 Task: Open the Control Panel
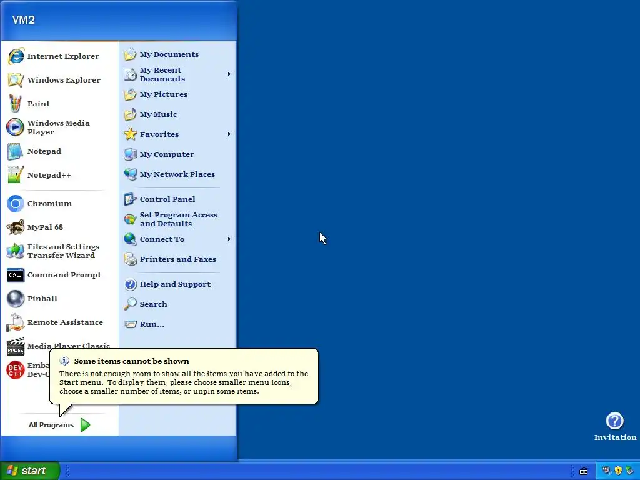pos(178,199)
